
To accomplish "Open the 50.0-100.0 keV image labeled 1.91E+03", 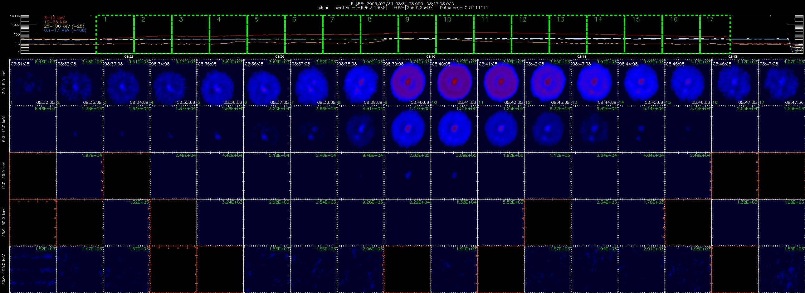I will click(454, 269).
